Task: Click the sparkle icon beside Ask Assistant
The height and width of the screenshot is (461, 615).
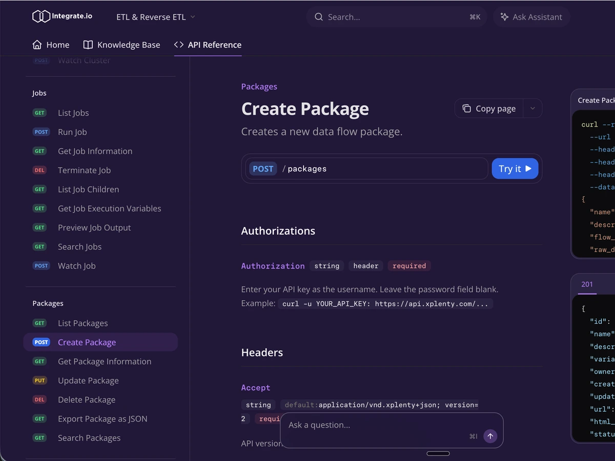Action: coord(504,17)
